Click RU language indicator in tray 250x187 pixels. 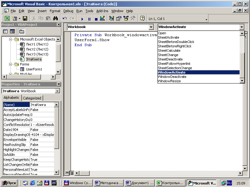(229, 183)
